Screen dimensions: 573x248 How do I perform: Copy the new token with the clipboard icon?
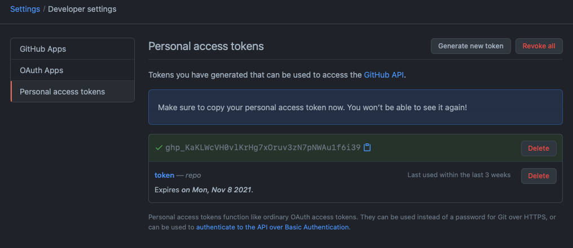[367, 147]
